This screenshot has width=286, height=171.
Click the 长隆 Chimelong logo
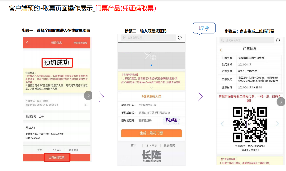(x=152, y=156)
